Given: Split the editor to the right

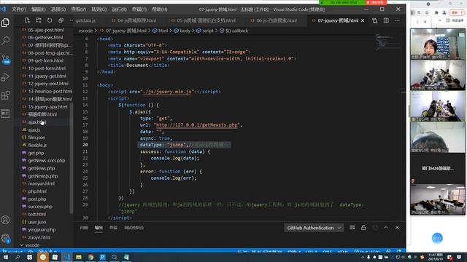Looking at the screenshot, I should point(386,20).
